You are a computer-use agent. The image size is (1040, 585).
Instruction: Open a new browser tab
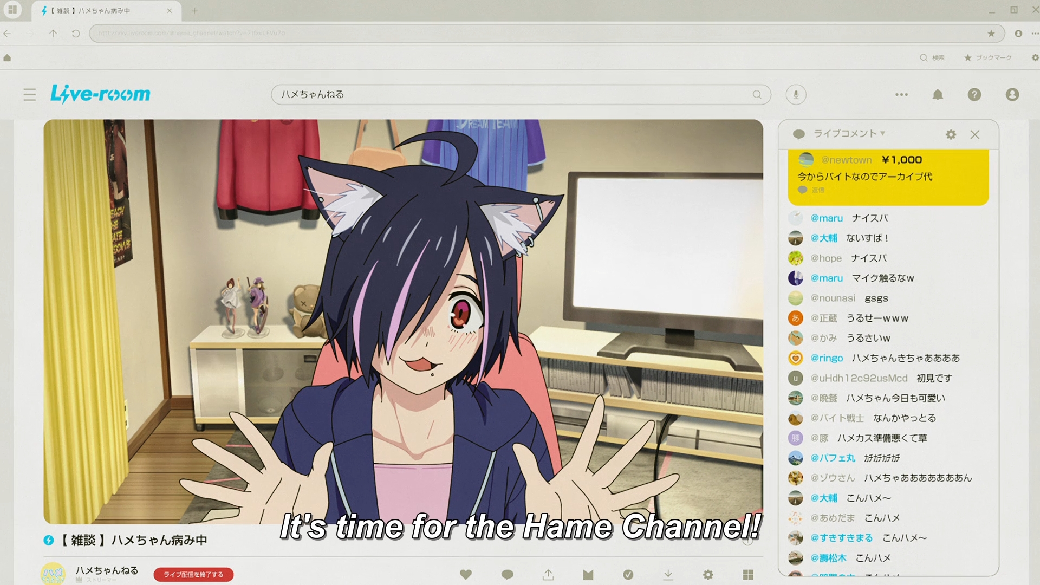point(194,10)
